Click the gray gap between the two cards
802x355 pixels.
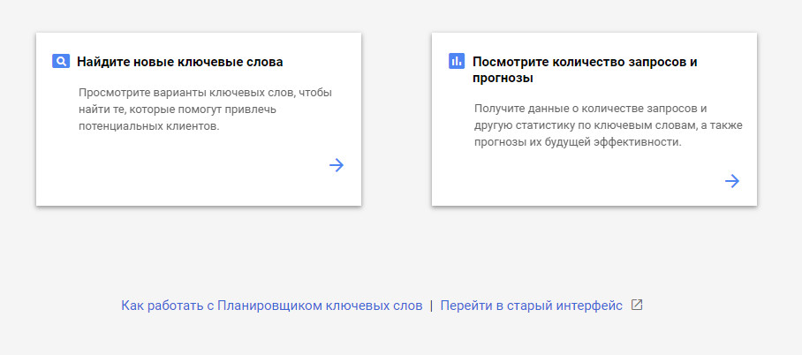tap(397, 119)
